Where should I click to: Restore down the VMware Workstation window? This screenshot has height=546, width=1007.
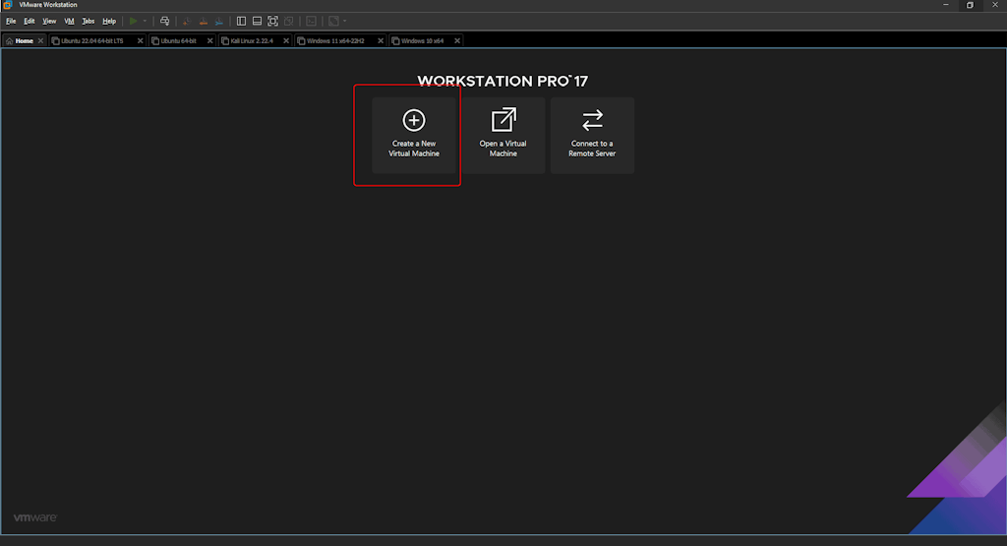pyautogui.click(x=970, y=5)
